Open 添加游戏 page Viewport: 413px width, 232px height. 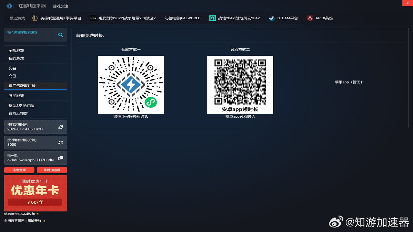(16, 96)
